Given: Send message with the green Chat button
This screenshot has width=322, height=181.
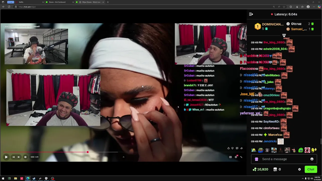Looking at the screenshot, I should (x=311, y=169).
